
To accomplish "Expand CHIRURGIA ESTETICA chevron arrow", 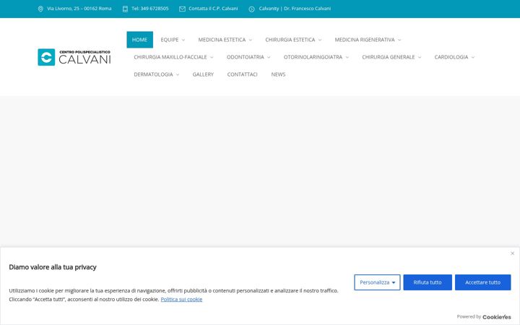I will [320, 40].
